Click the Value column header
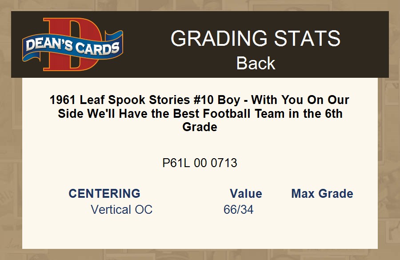 [x=246, y=194]
